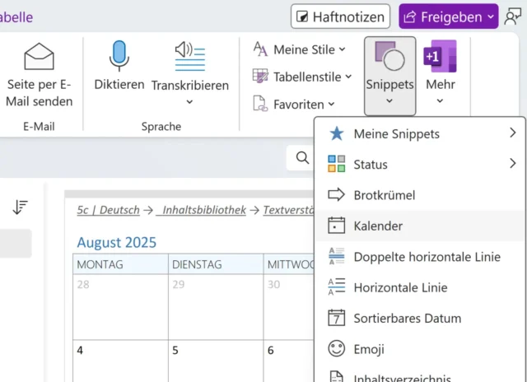Screen dimensions: 527x382
Task: Click the sort pages icon
Action: click(21, 207)
